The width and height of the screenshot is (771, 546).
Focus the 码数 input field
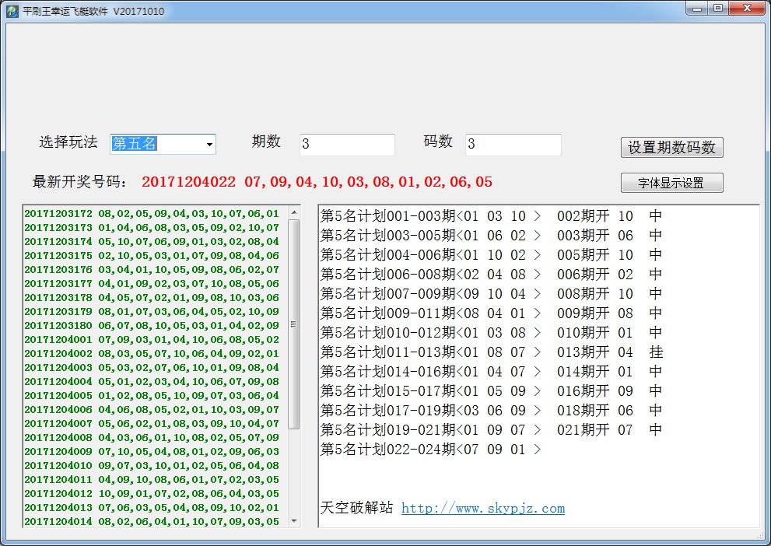[513, 145]
